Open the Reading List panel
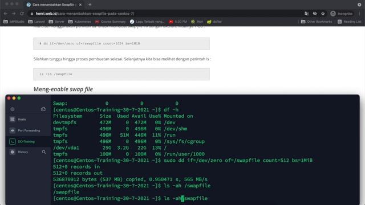Screen dimensions: 365x205 coord(350,22)
